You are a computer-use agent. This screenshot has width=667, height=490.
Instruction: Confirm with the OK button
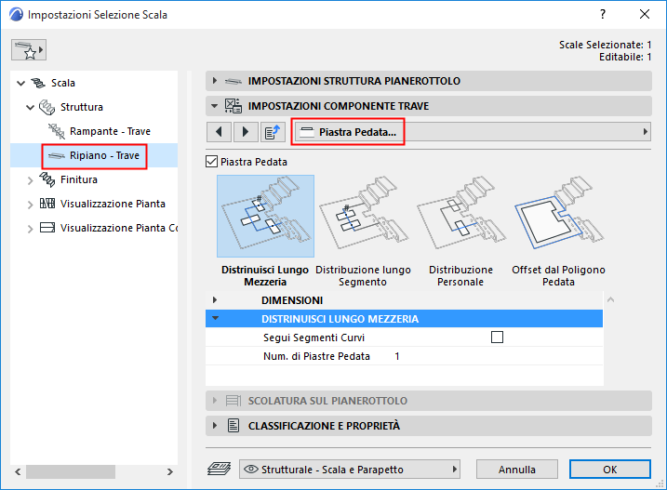pos(610,470)
